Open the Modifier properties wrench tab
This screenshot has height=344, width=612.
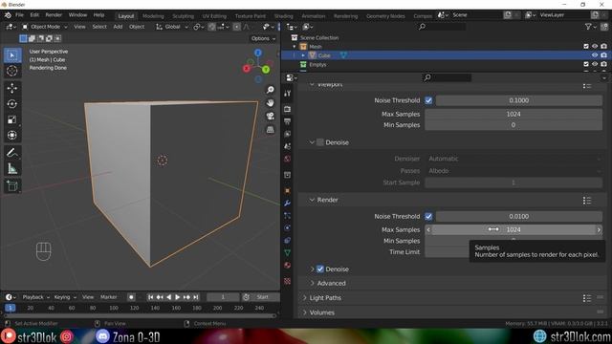pos(288,204)
